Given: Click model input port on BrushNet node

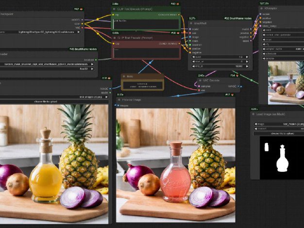Looking at the screenshot, I should coord(190,29).
